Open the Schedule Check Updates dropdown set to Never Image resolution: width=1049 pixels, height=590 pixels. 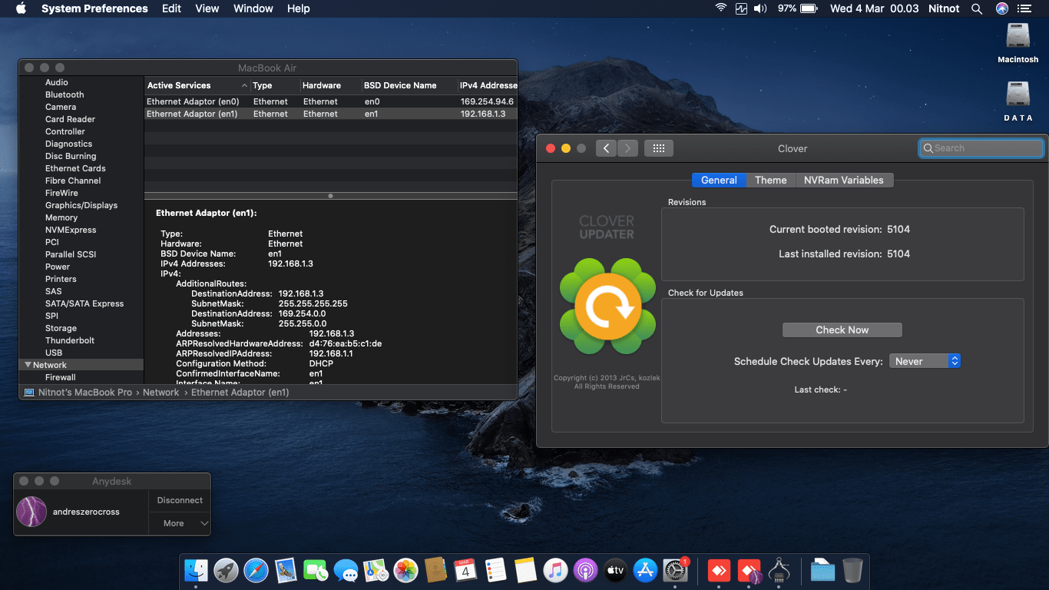click(925, 361)
